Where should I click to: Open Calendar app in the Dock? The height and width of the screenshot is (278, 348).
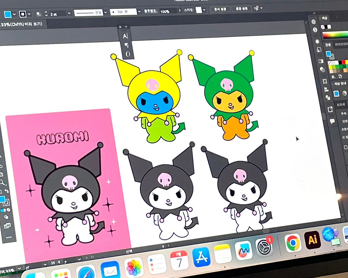pyautogui.click(x=179, y=261)
